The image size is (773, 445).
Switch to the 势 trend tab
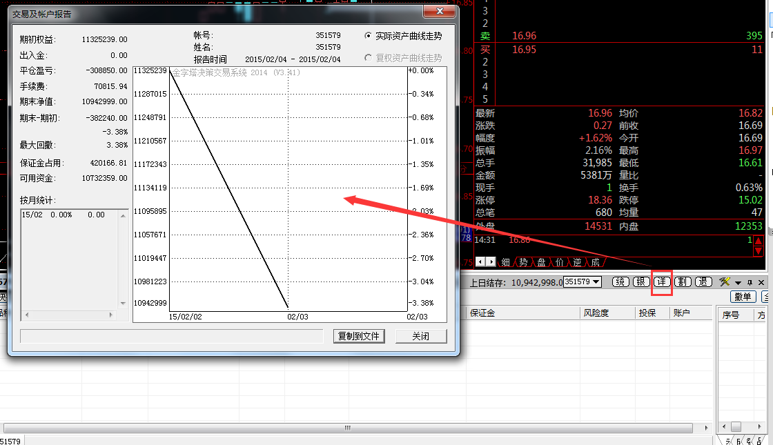pyautogui.click(x=524, y=262)
